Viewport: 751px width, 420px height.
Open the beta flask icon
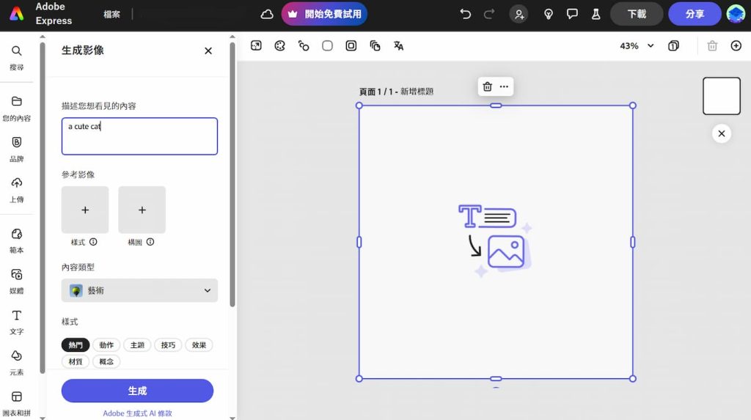(x=596, y=14)
